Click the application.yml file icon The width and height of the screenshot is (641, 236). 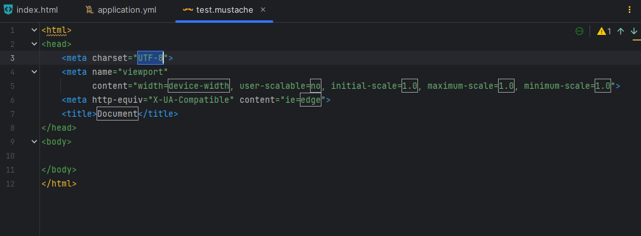[x=90, y=10]
